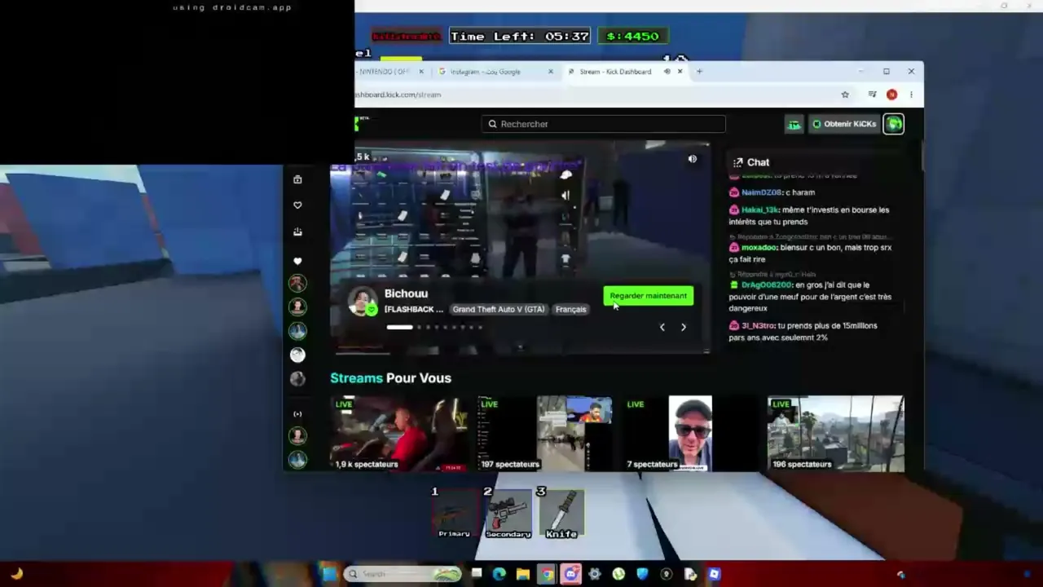
Task: Select the Français language tag
Action: coord(570,309)
